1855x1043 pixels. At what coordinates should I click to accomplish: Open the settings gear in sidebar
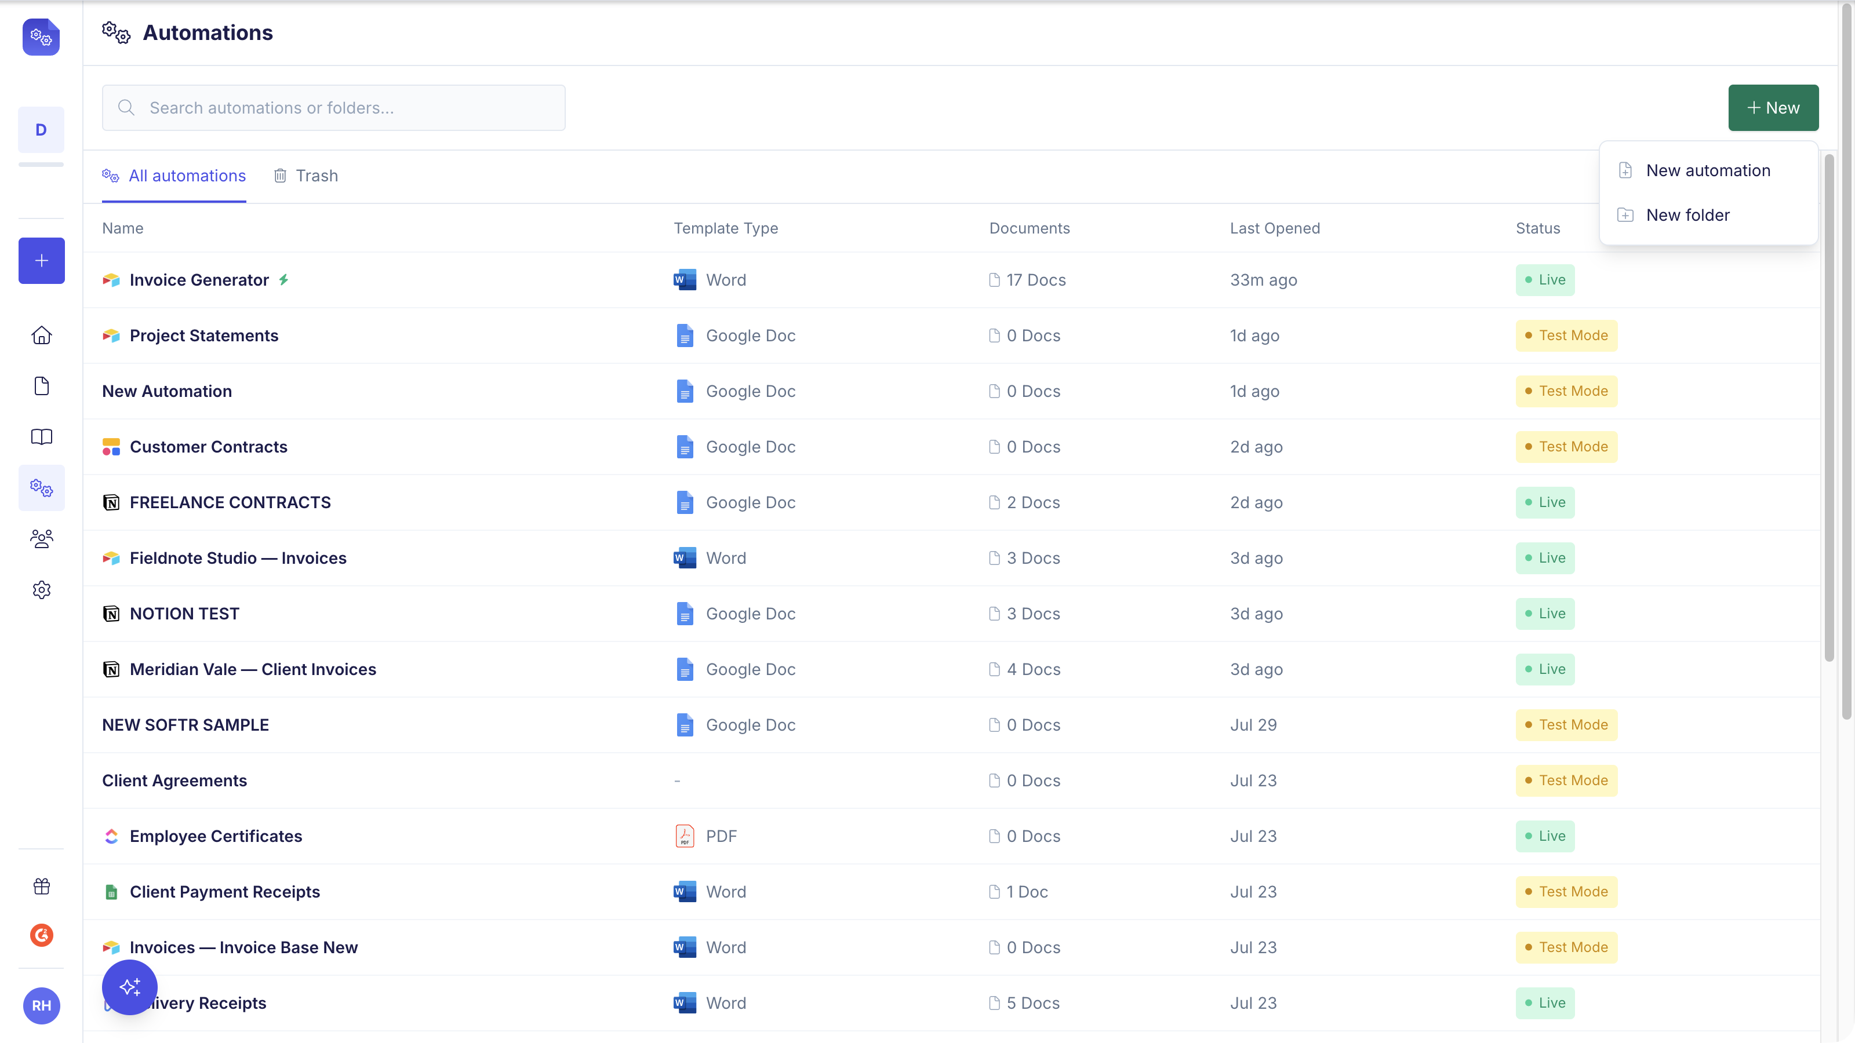41,589
